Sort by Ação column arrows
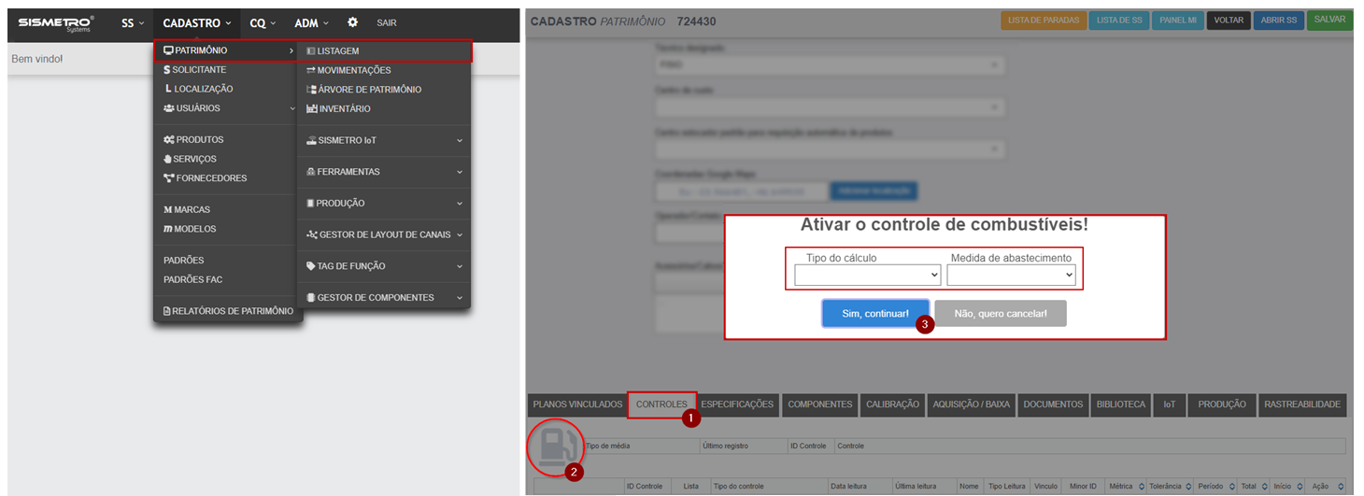Image resolution: width=1364 pixels, height=496 pixels. (x=1339, y=487)
